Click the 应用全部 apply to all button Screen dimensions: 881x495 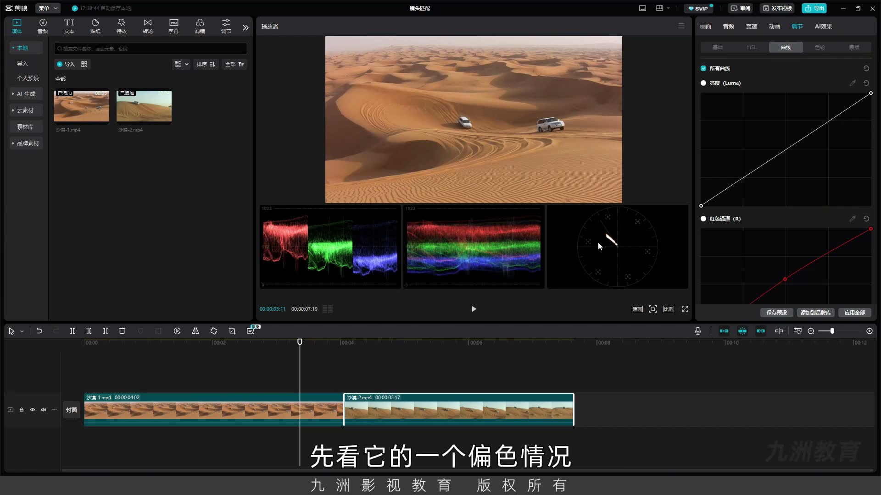854,313
